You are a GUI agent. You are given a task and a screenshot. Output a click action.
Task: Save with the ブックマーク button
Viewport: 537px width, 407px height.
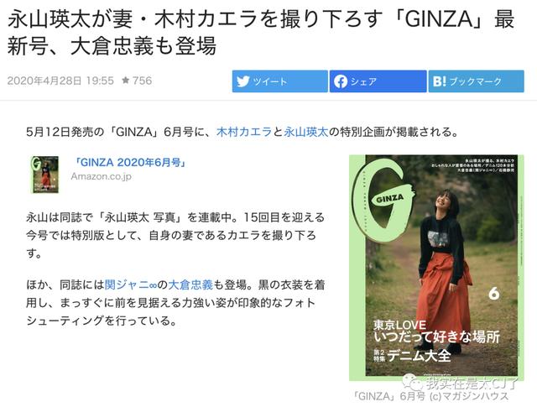pos(477,81)
